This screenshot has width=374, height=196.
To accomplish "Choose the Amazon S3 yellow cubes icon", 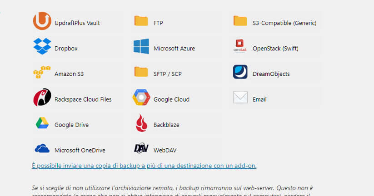I will click(42, 72).
